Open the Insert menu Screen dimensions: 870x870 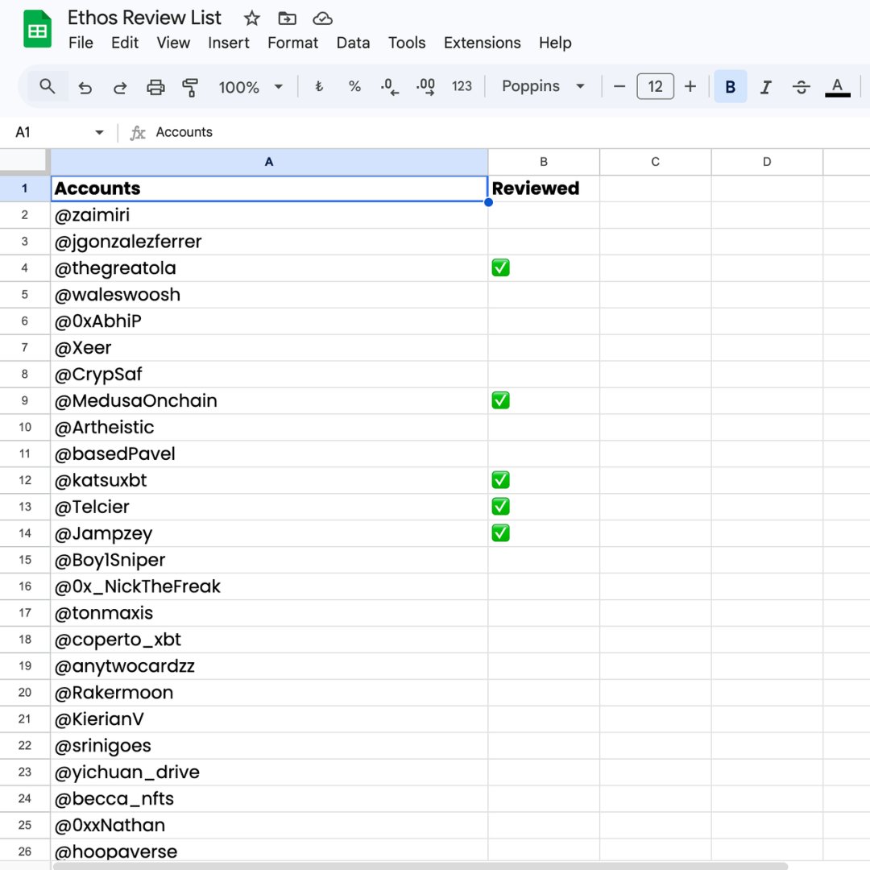pyautogui.click(x=229, y=43)
